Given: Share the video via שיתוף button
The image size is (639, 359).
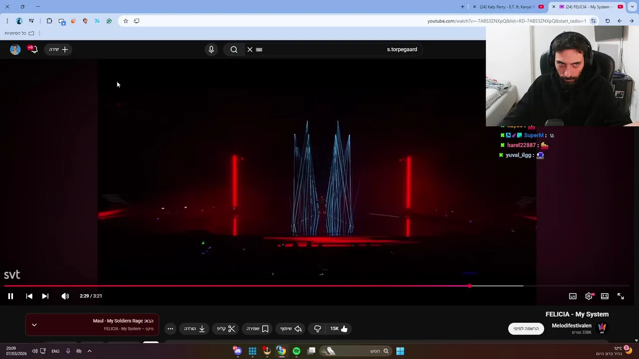Looking at the screenshot, I should (291, 329).
